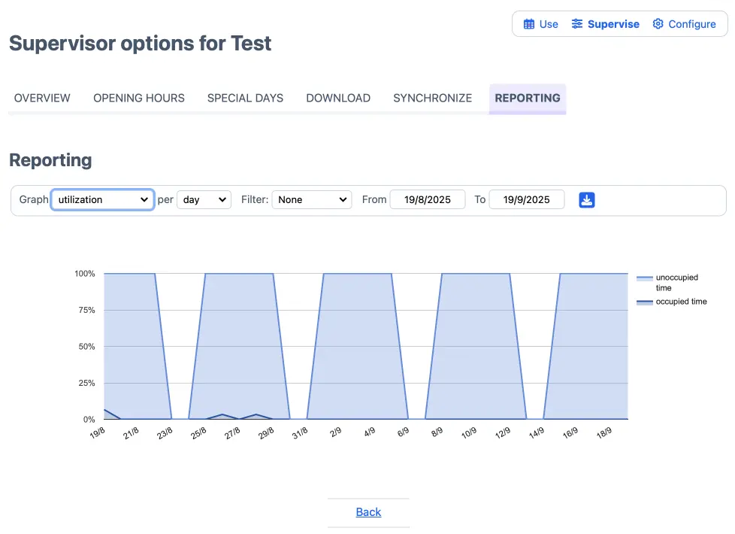
Task: Click the 'unoccupied time' legend label
Action: [677, 283]
